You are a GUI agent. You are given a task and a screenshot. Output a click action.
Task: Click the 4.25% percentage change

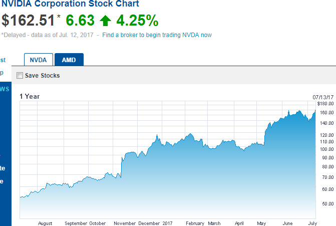point(137,21)
